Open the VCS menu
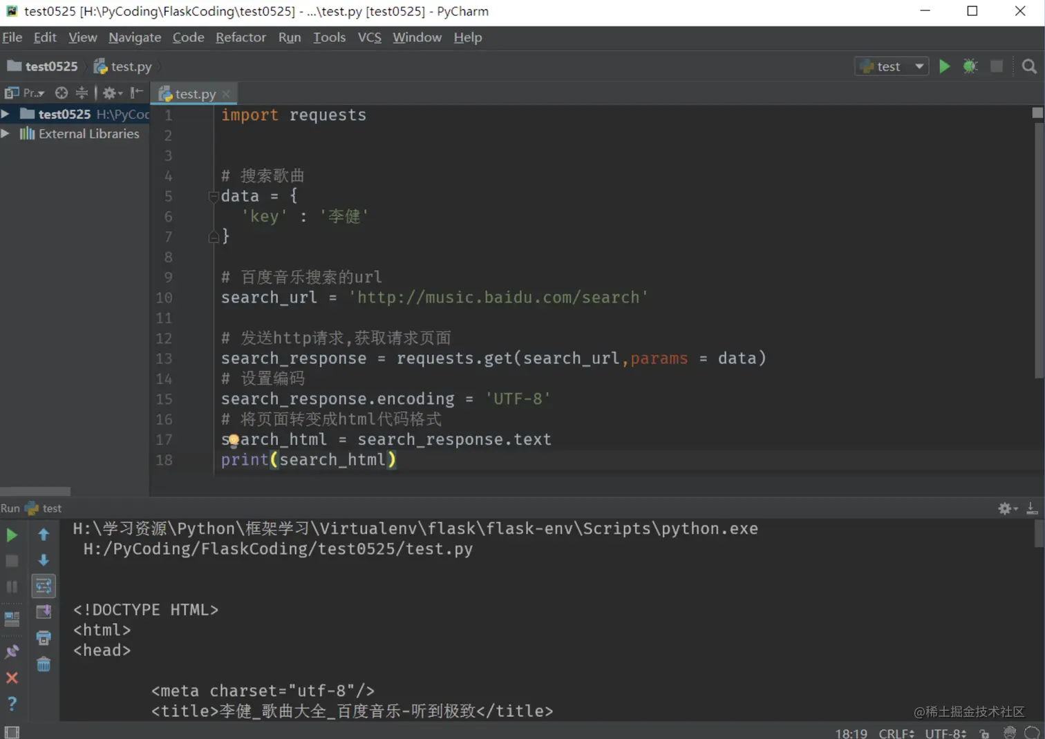 point(370,37)
